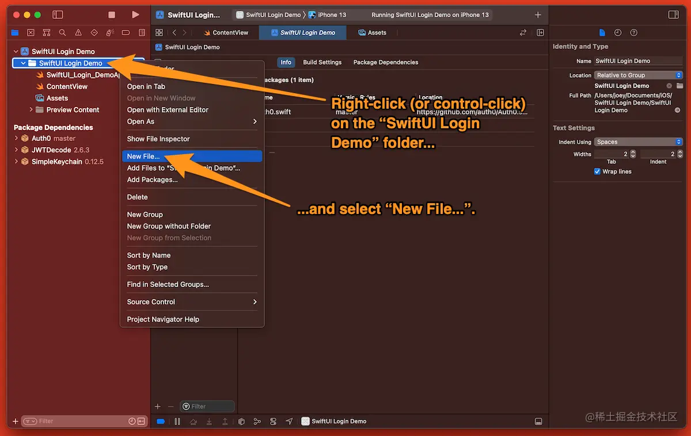Show the Quick Help inspector
691x436 pixels.
[x=634, y=33]
